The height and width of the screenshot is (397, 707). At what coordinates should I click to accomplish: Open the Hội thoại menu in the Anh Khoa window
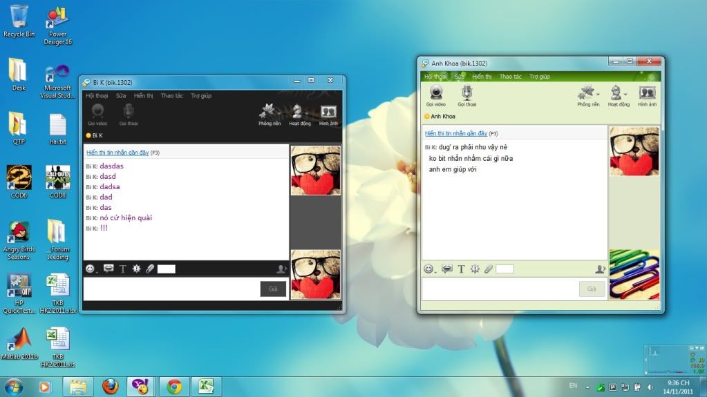pyautogui.click(x=435, y=77)
